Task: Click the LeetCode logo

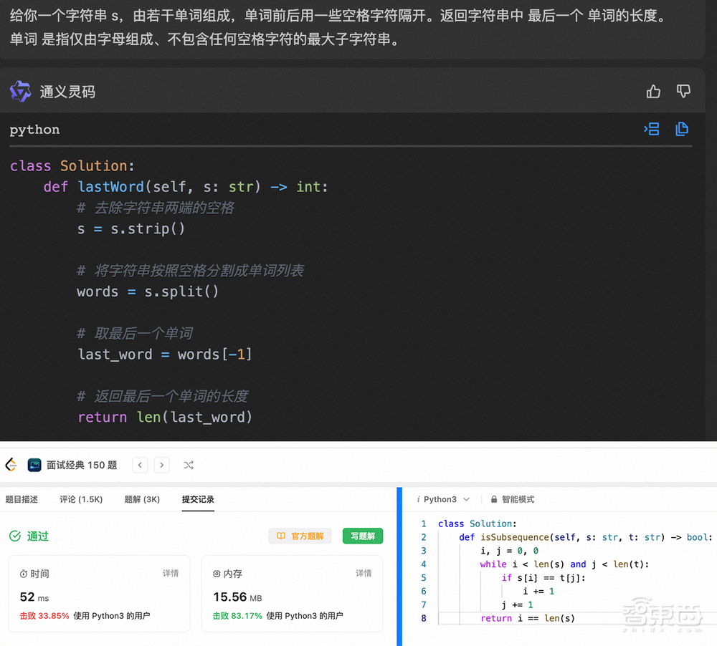Action: (x=10, y=465)
